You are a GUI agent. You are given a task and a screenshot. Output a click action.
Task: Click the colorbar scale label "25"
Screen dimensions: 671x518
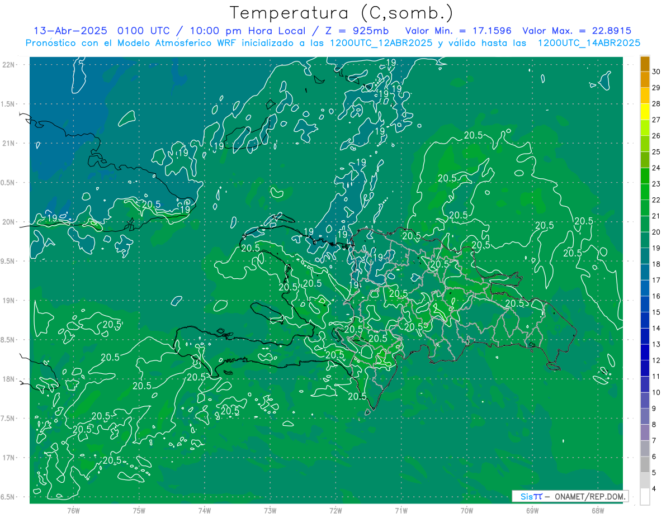click(657, 152)
